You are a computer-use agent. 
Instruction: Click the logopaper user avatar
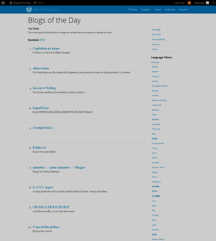click(208, 3)
